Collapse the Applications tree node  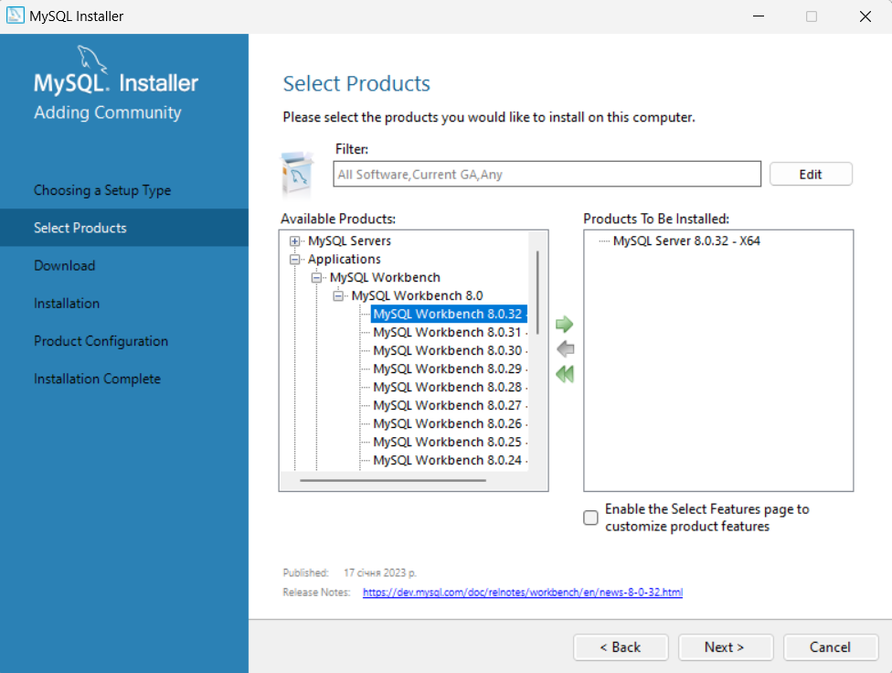294,260
